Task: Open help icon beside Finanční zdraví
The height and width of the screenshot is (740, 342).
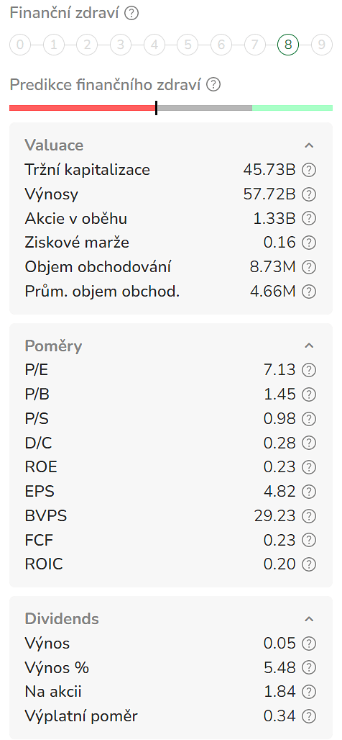Action: click(x=132, y=13)
